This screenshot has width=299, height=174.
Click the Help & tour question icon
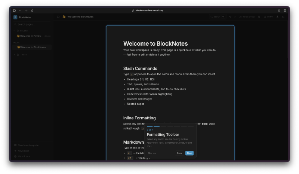(15, 156)
